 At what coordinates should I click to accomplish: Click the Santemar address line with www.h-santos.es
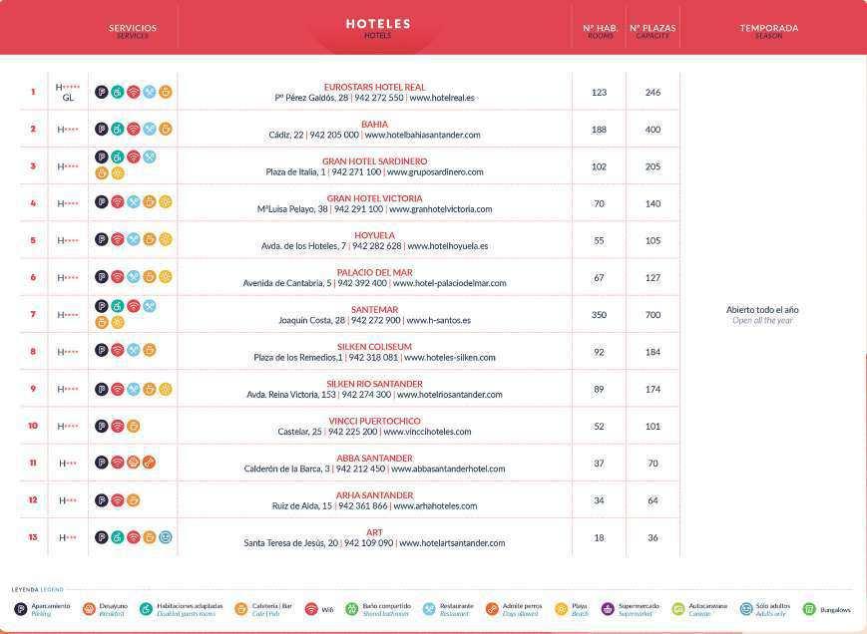375,320
